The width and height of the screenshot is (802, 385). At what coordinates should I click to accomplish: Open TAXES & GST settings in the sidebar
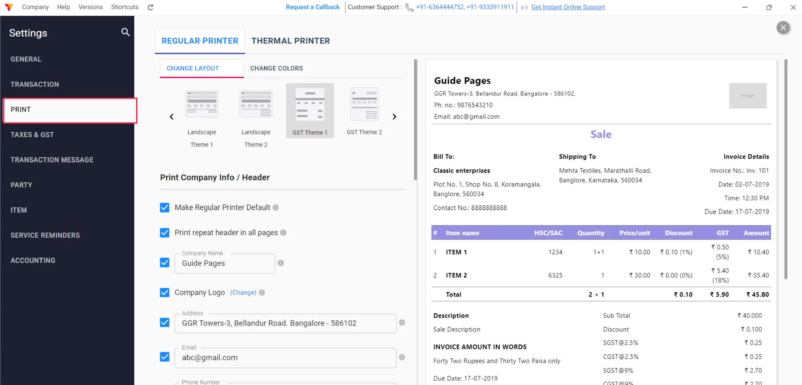tap(32, 135)
